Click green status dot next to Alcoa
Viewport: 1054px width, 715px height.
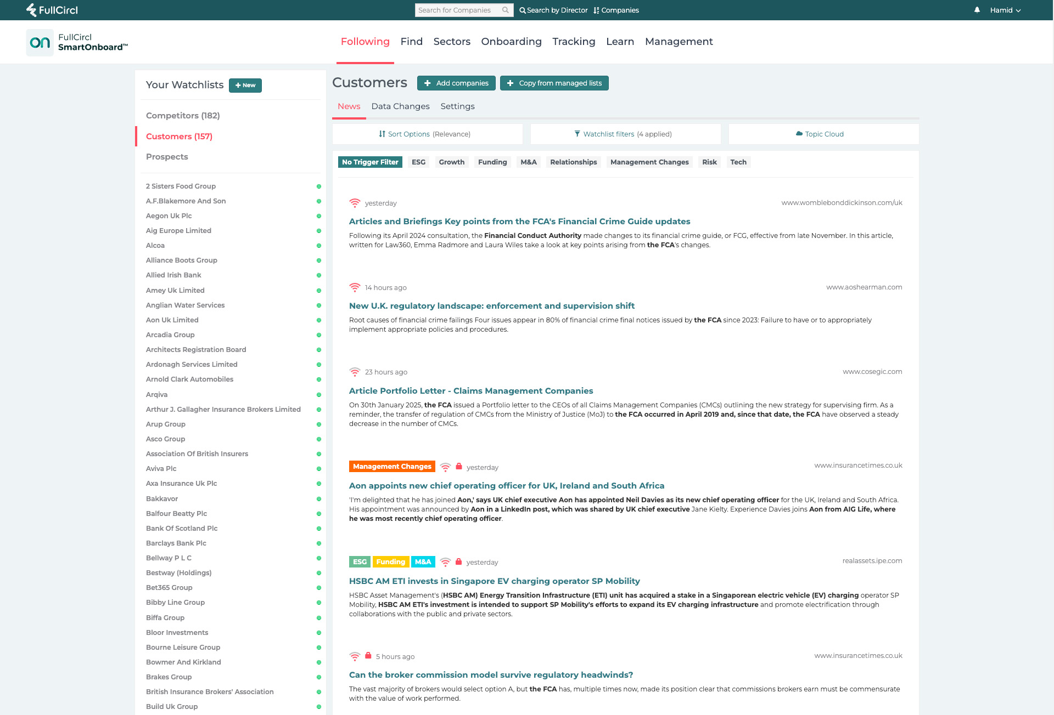click(x=318, y=246)
